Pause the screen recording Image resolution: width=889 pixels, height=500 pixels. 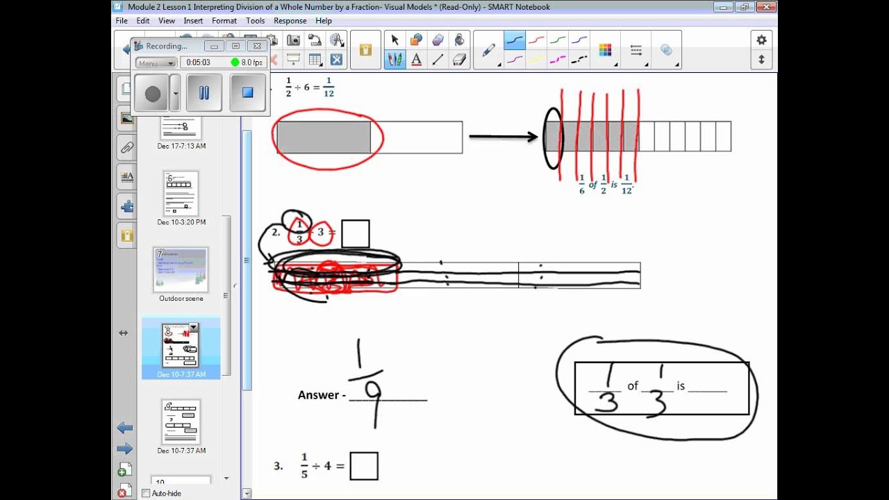click(204, 93)
